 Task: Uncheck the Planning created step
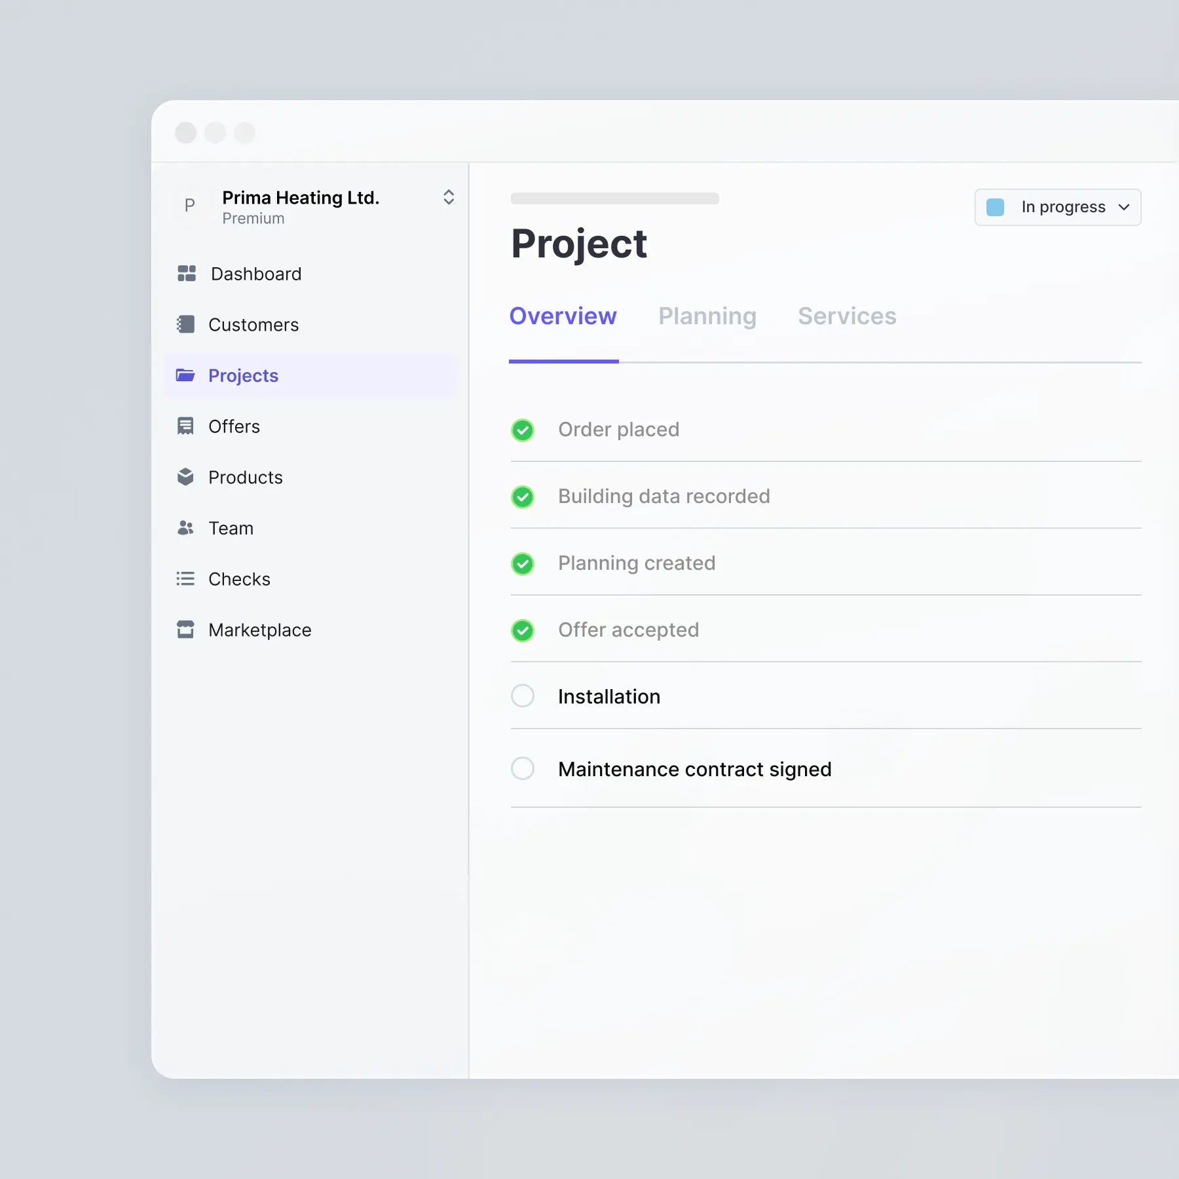point(523,564)
